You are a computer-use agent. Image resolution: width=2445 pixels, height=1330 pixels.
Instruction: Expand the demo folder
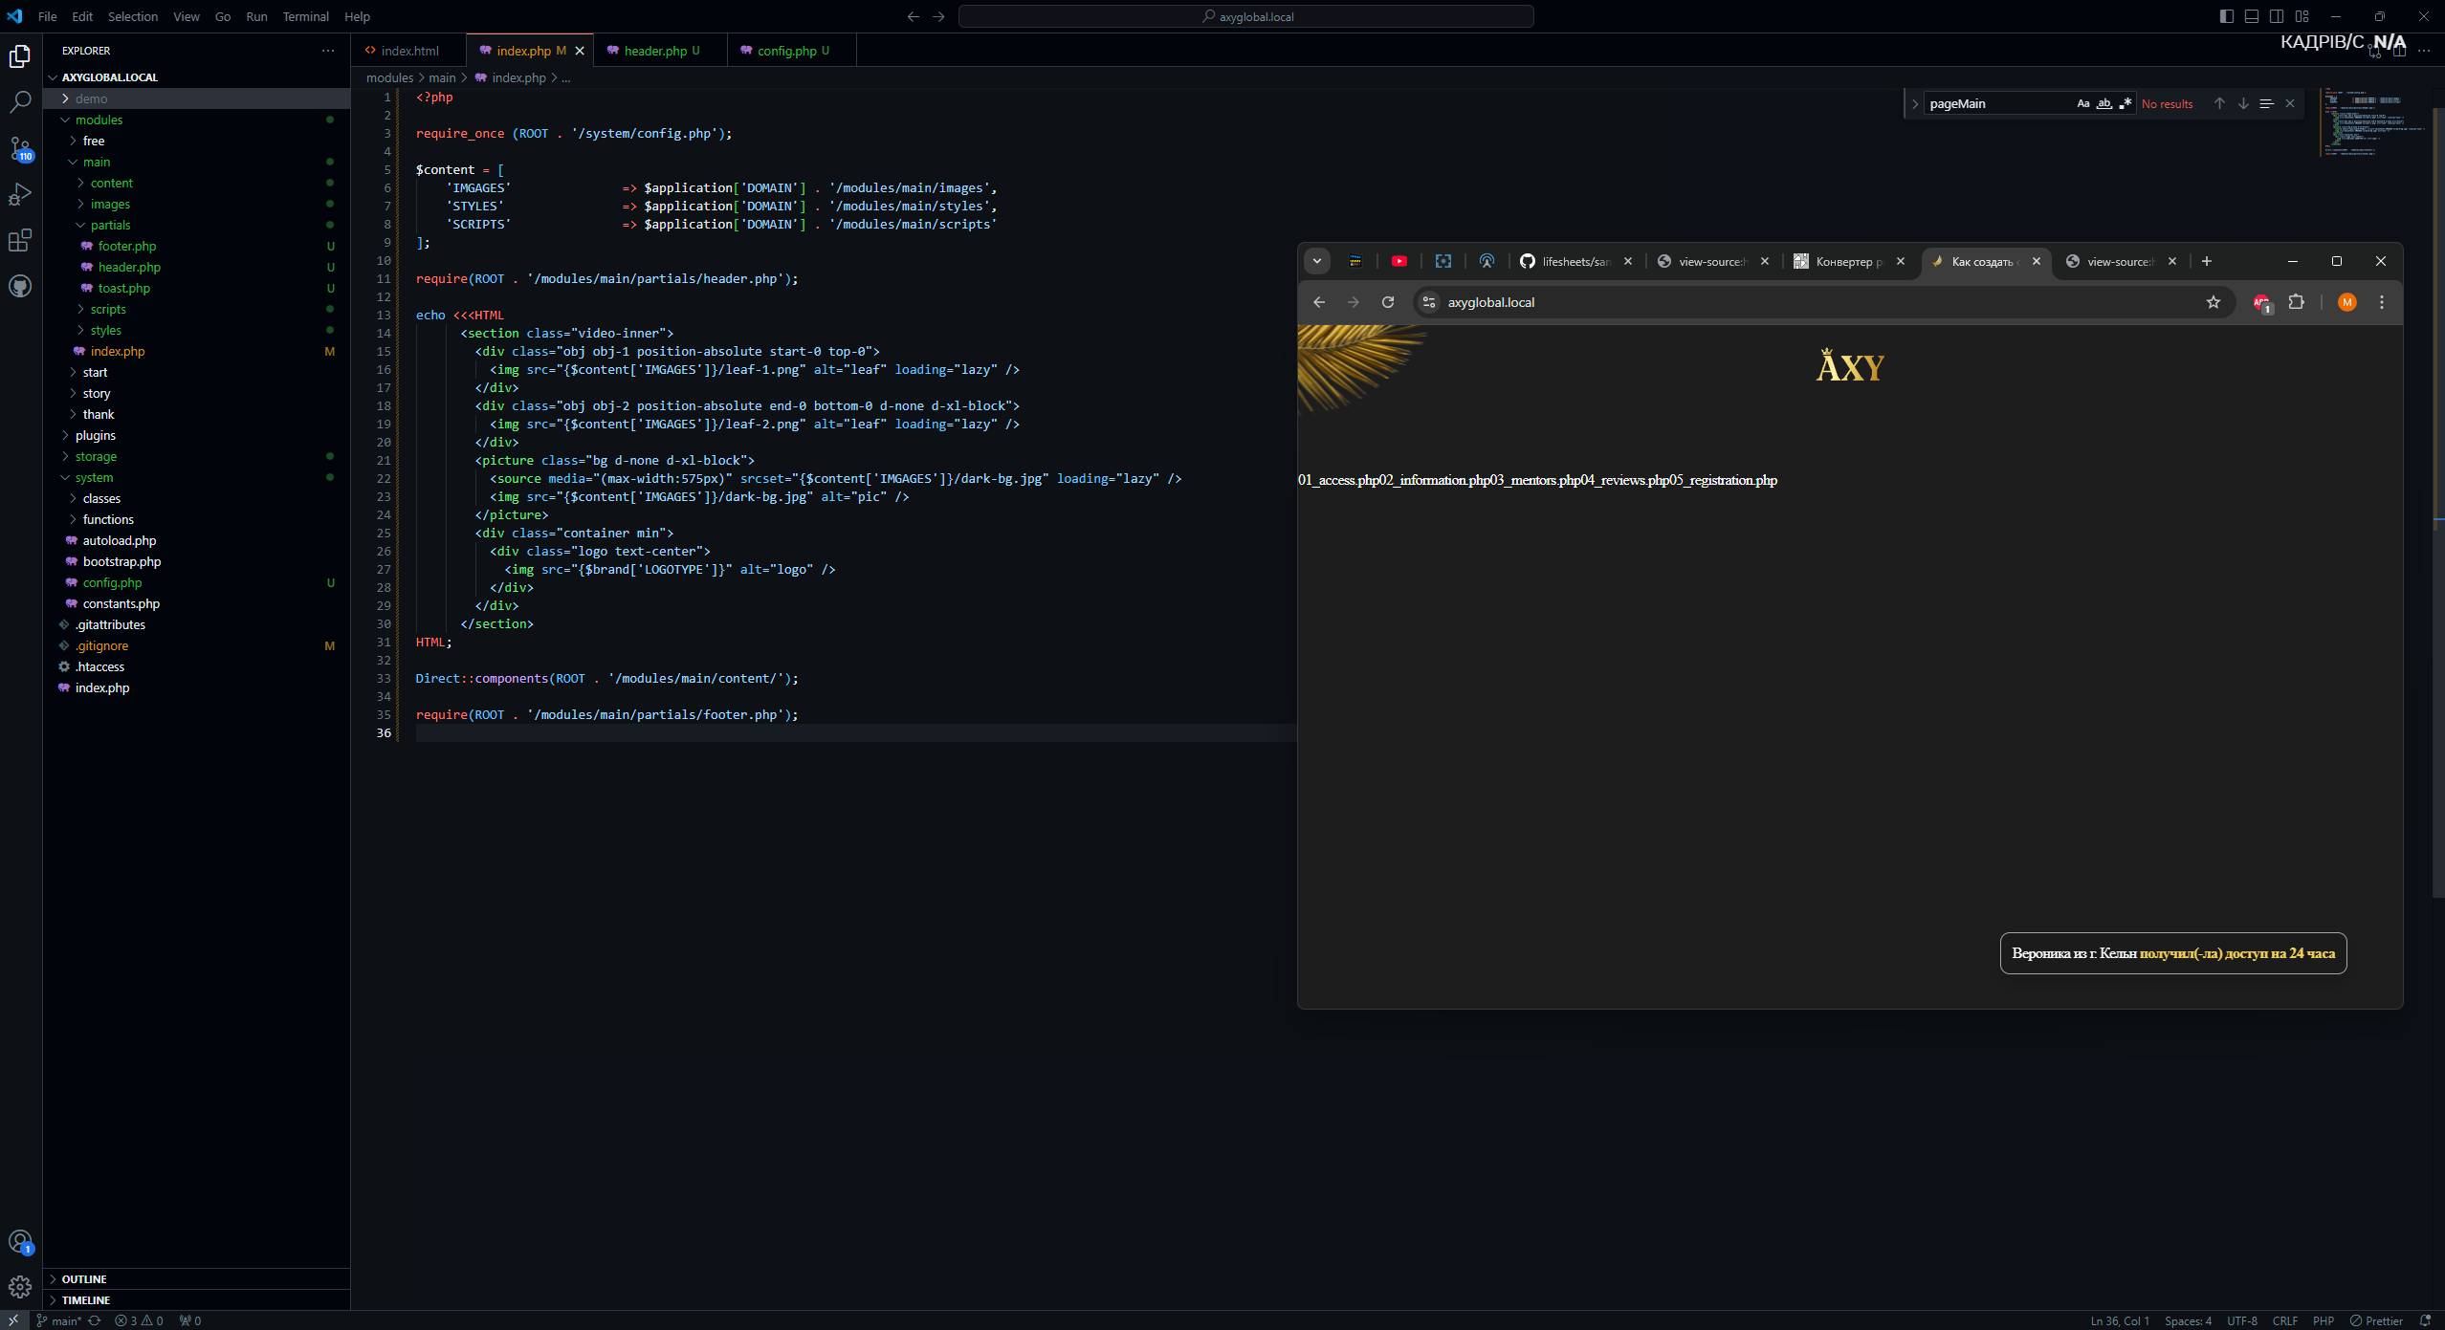(91, 98)
